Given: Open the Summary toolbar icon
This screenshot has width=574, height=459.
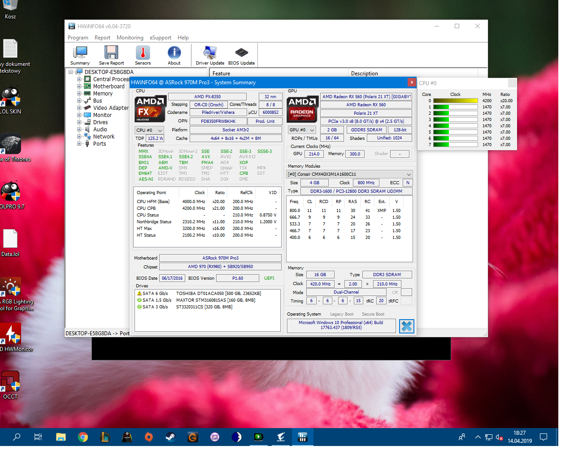Looking at the screenshot, I should [80, 56].
